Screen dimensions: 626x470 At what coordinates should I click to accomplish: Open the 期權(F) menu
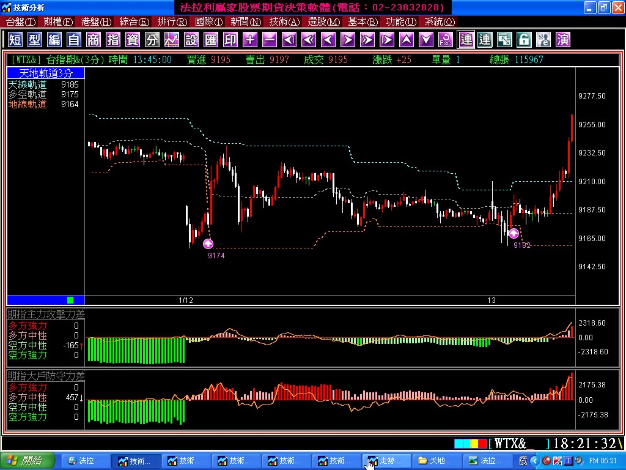(x=58, y=22)
